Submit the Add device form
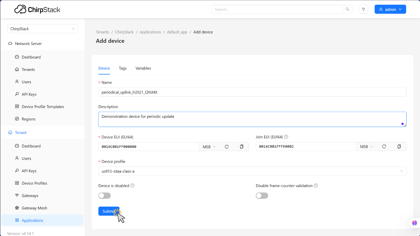The height and width of the screenshot is (236, 420). (x=109, y=211)
